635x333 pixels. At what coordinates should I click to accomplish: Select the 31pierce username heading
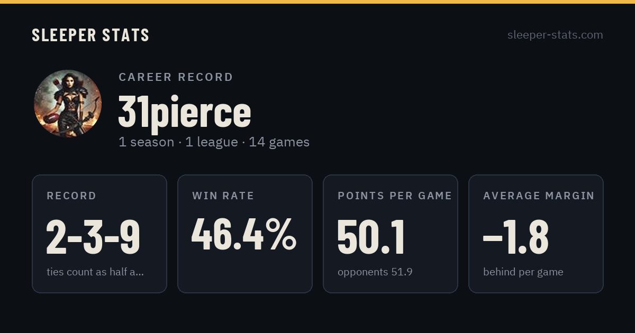184,112
